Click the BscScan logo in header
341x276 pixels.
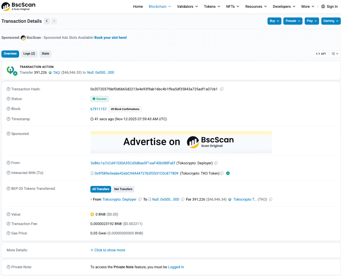click(x=19, y=7)
